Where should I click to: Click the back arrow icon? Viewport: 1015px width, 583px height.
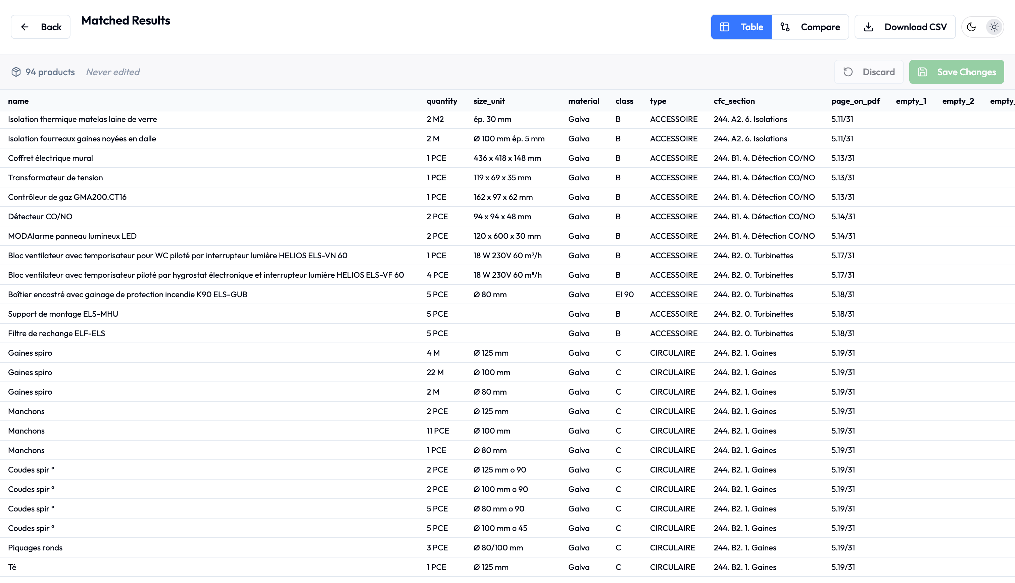tap(25, 27)
